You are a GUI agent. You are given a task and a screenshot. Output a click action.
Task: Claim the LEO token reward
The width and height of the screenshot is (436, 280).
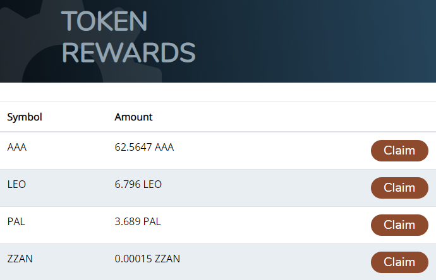pyautogui.click(x=399, y=188)
